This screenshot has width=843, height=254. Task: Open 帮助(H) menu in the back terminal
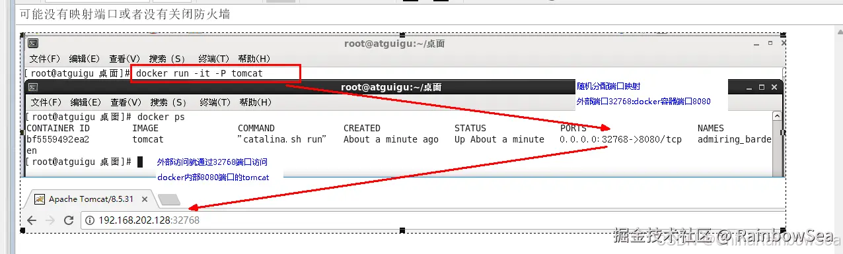(254, 59)
